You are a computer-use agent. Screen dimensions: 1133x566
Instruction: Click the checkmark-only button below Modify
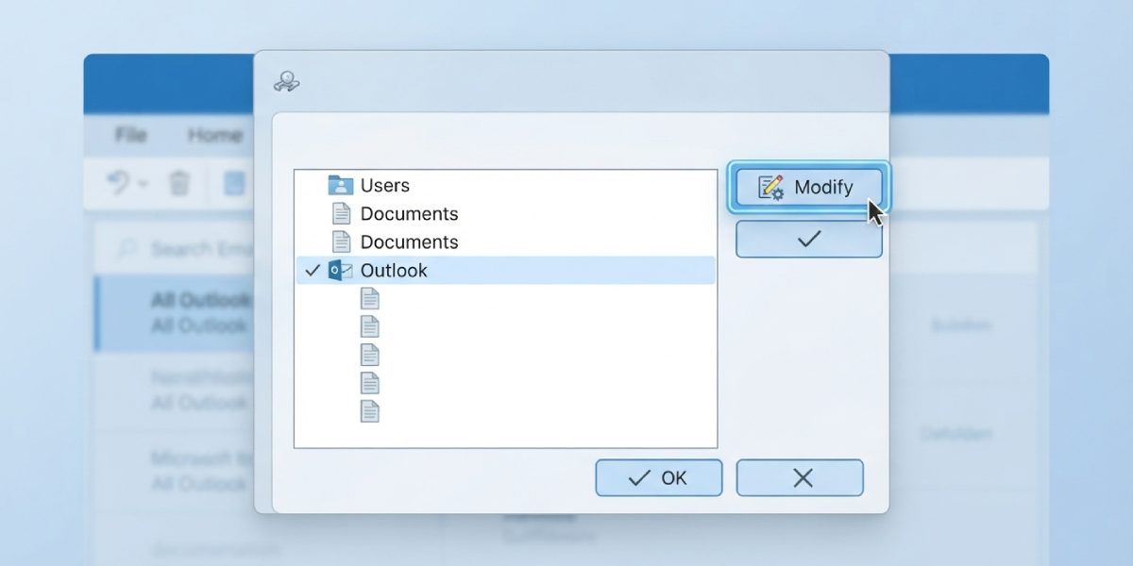(808, 240)
